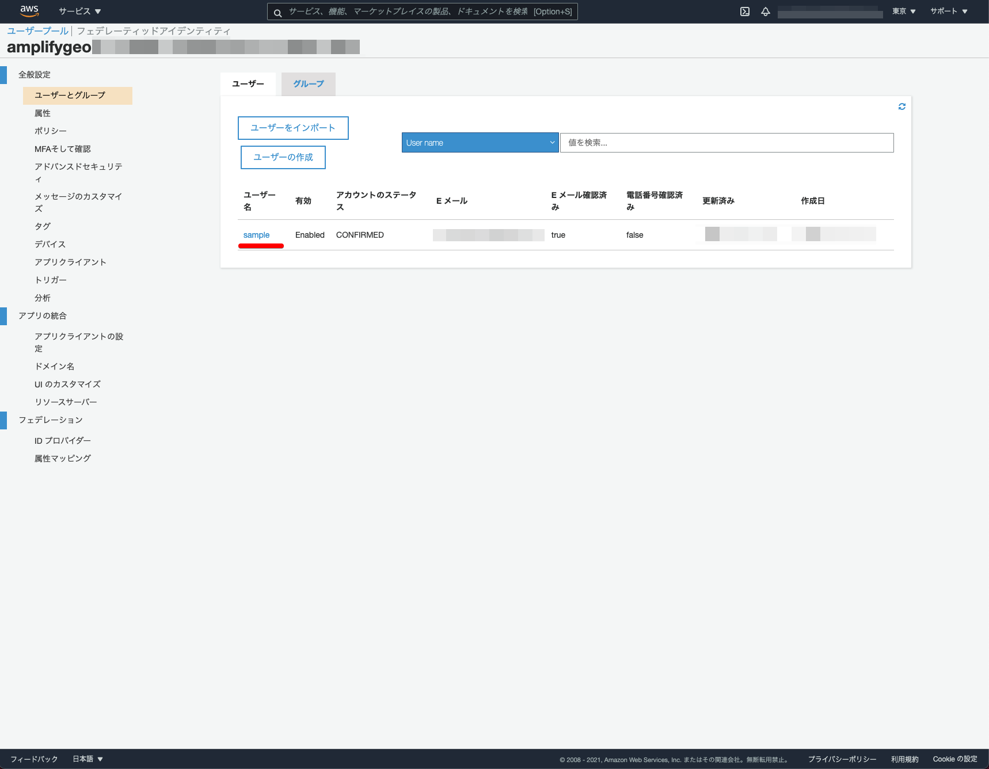Open 属性マッピング in sidebar
The width and height of the screenshot is (989, 769).
(63, 459)
